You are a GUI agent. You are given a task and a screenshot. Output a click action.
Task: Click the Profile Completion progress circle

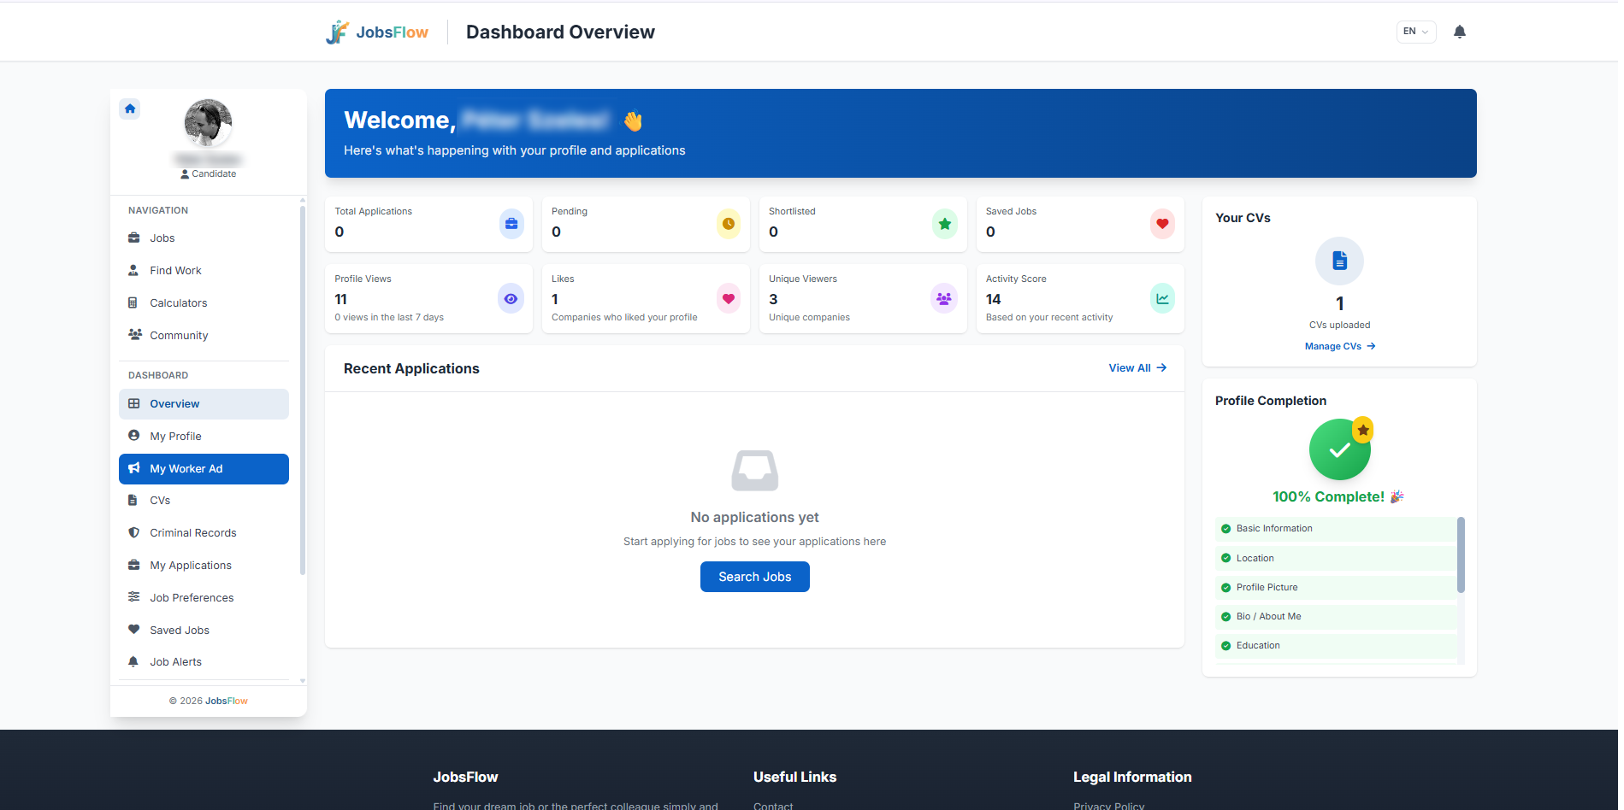1339,449
